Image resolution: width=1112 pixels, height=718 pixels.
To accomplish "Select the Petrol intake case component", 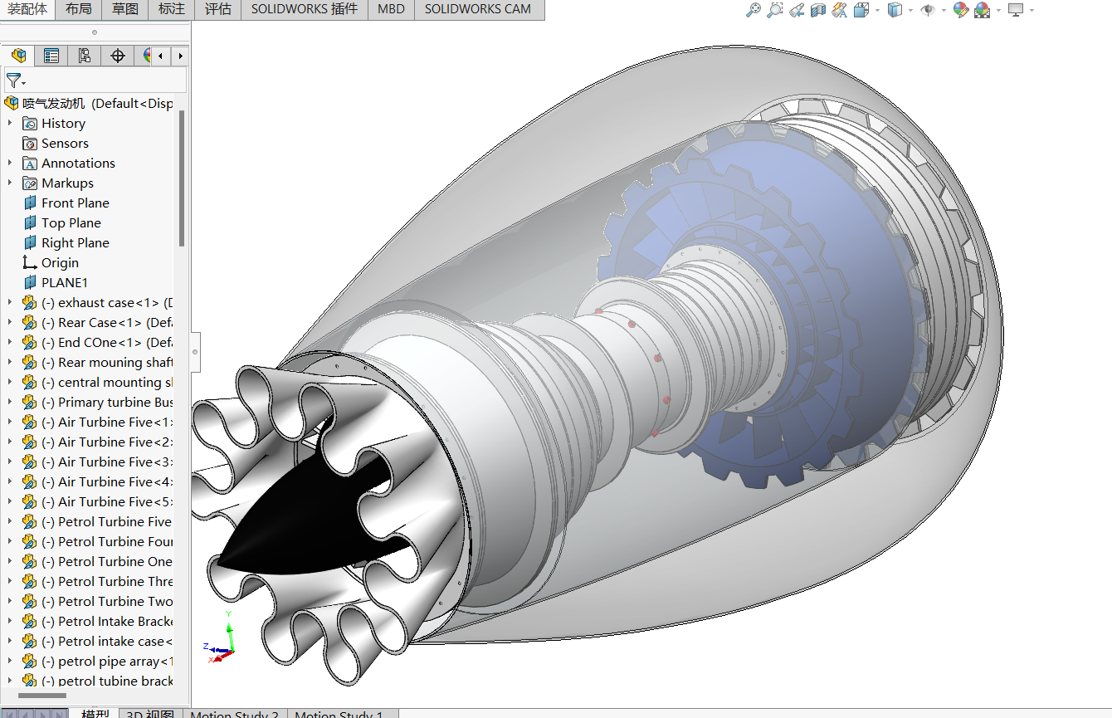I will (108, 642).
